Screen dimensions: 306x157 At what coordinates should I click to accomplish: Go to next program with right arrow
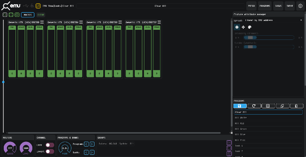pos(92,144)
